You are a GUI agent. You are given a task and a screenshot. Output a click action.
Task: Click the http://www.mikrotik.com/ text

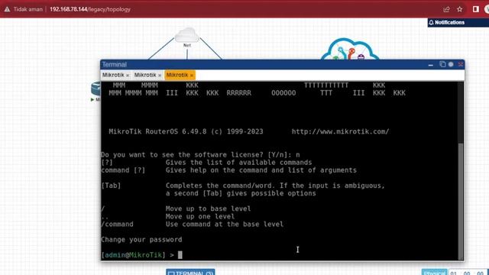(340, 131)
